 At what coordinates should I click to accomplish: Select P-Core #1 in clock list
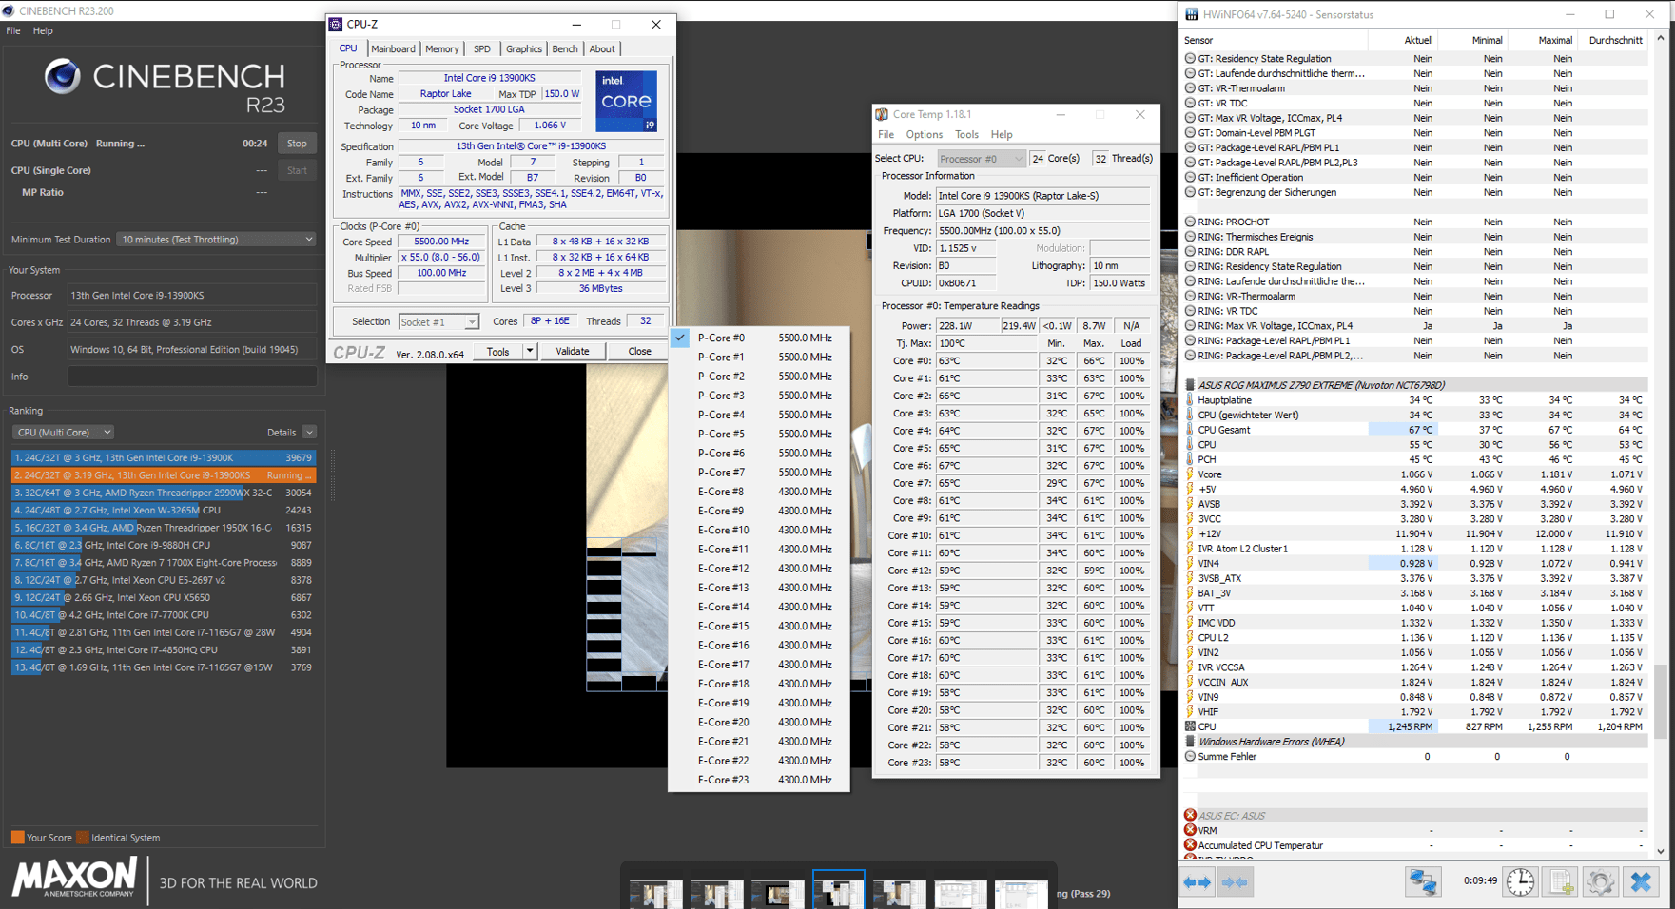(759, 357)
